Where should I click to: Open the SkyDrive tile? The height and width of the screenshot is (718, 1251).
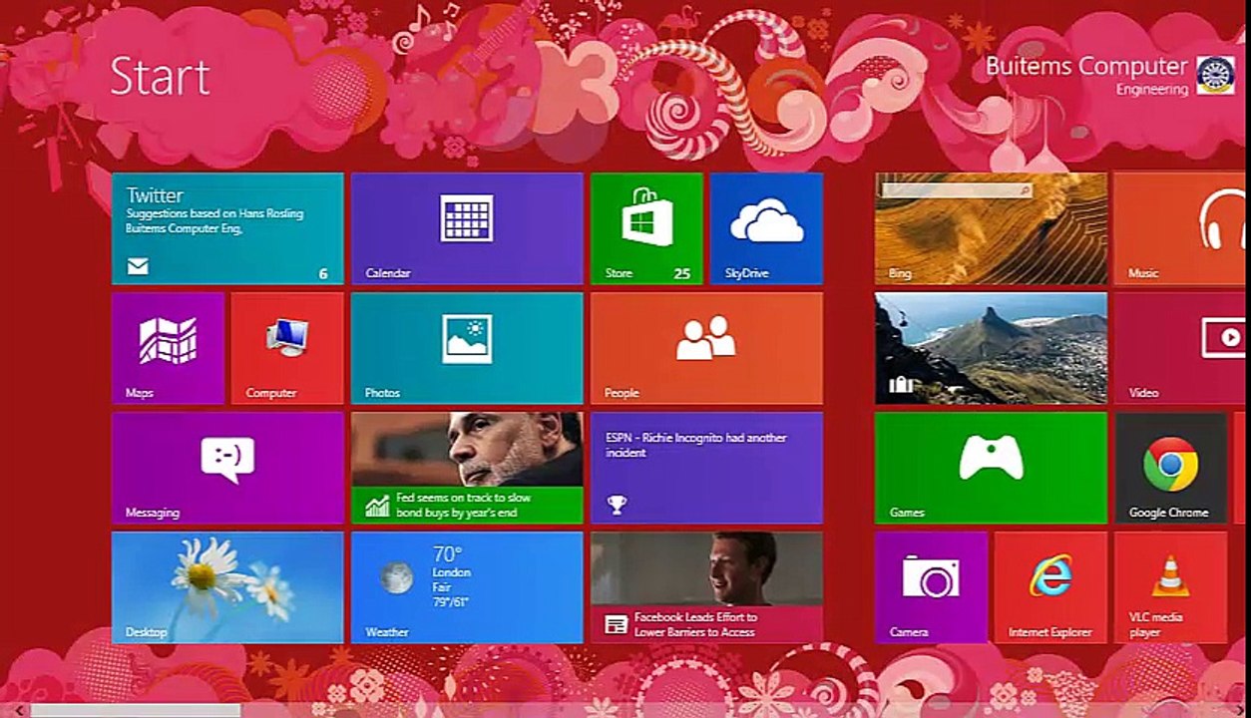pyautogui.click(x=766, y=228)
